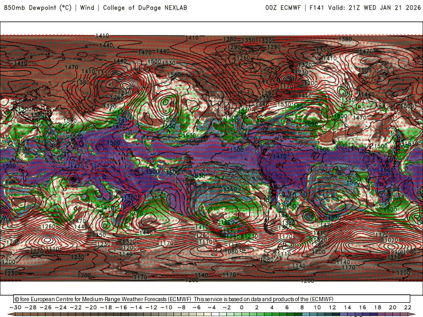Screen dimensions: 423x317
Task: Click the 10 colorbar scale label
Action: (317, 307)
